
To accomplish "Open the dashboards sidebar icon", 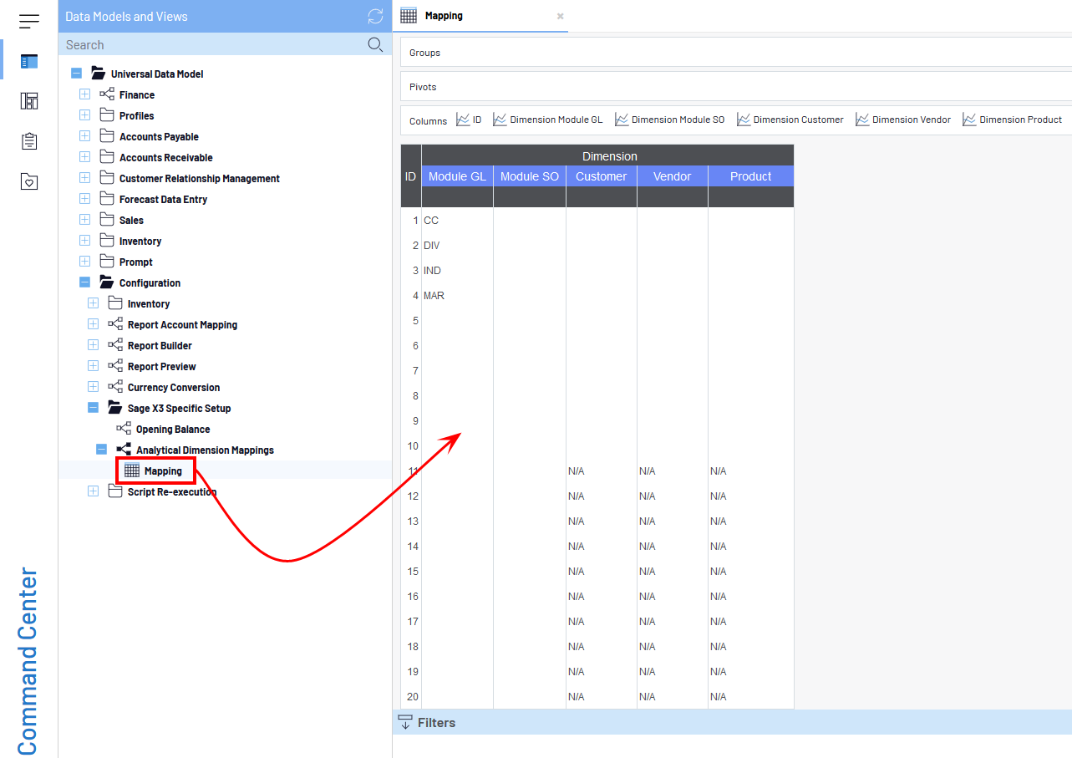I will click(x=29, y=101).
